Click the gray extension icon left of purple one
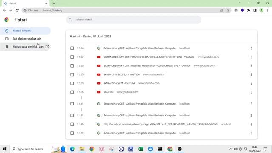This screenshot has height=153, width=272. pyautogui.click(x=236, y=10)
